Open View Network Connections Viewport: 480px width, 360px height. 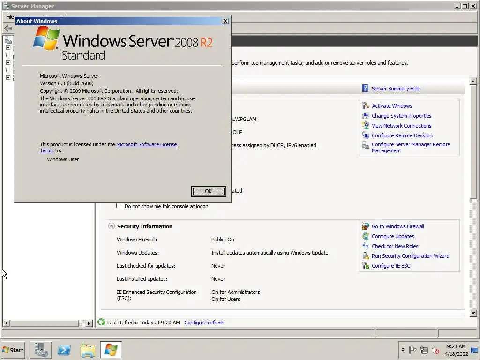[401, 126]
